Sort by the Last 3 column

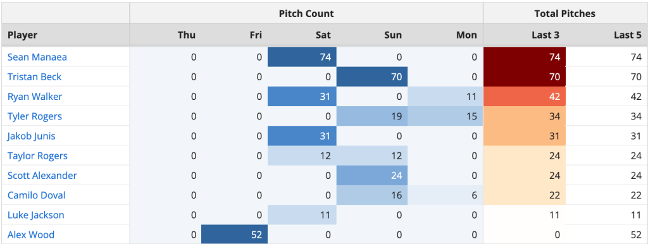tap(545, 35)
